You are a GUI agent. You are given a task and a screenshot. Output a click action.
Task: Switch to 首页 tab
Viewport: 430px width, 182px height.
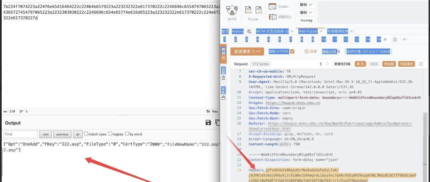(x=225, y=31)
